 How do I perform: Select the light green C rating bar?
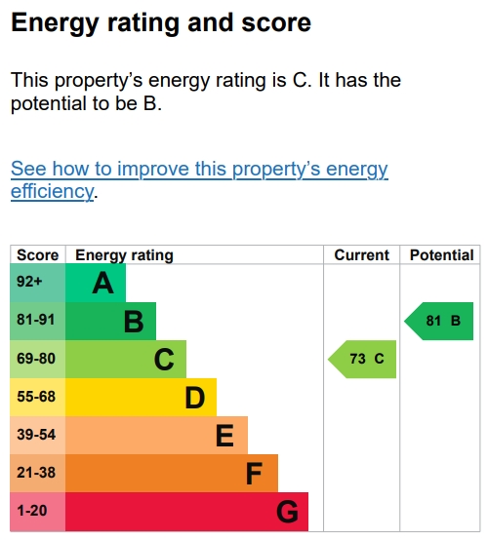[x=126, y=360]
